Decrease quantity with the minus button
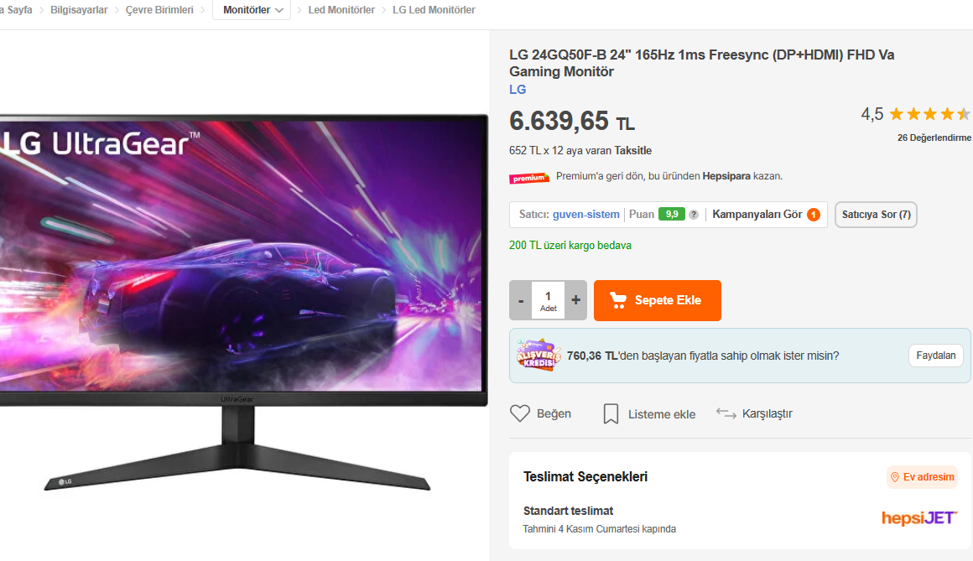973x561 pixels. (x=521, y=300)
